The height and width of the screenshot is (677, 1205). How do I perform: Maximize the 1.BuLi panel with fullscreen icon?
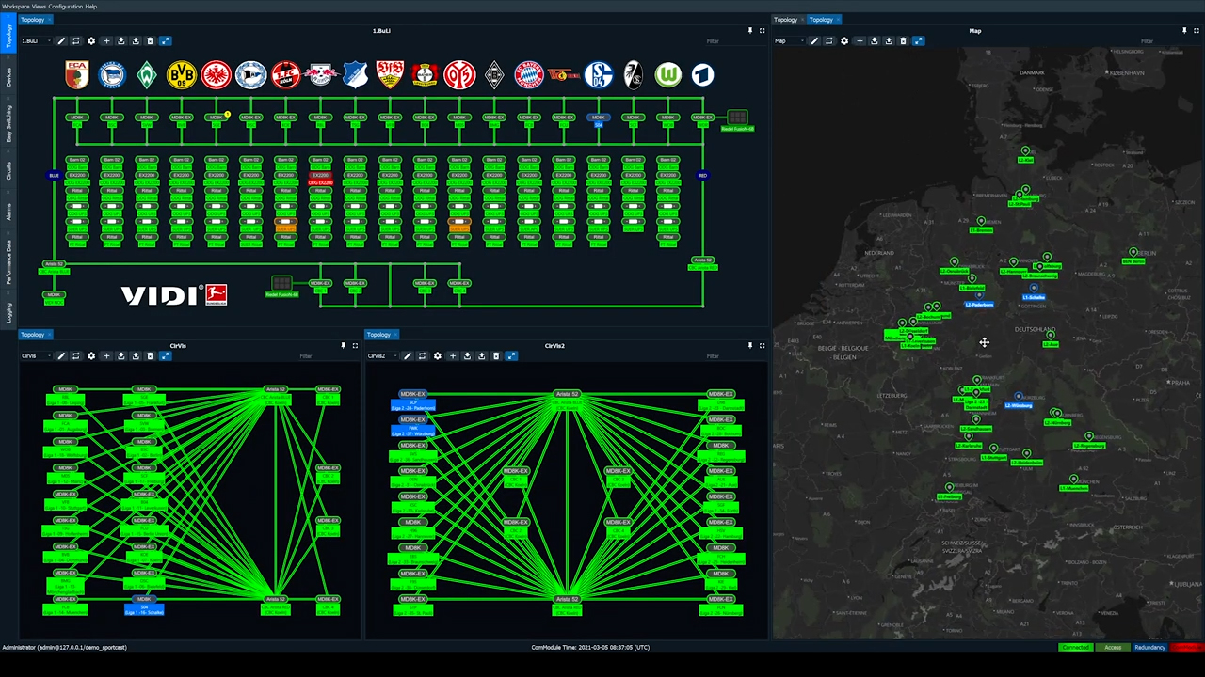click(762, 31)
